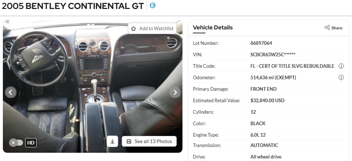Add this Bentley to Watchlist
This screenshot has height=161, width=352.
pyautogui.click(x=152, y=28)
